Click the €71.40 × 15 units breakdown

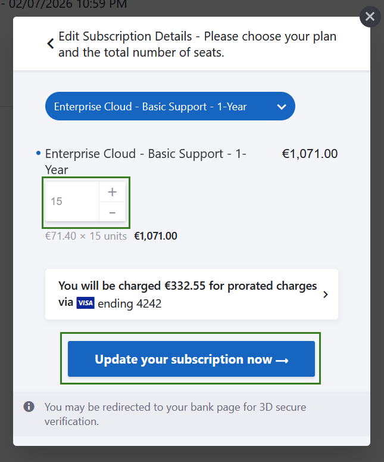coord(86,236)
